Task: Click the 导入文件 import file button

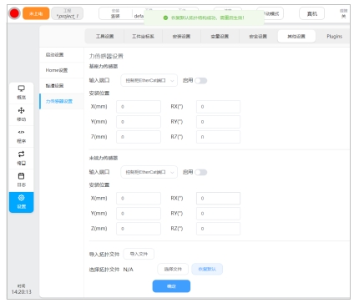Action: 139,254
